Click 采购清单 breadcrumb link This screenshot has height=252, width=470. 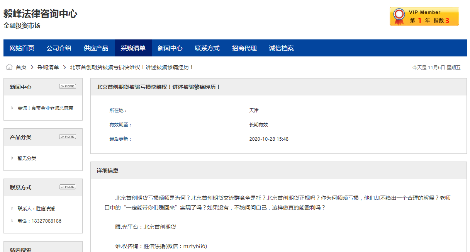click(48, 67)
